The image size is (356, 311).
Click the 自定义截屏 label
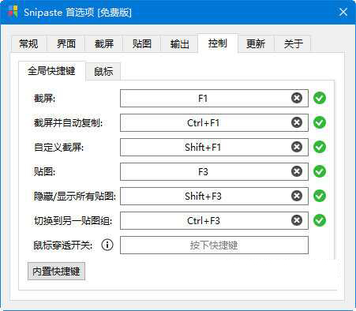(59, 148)
